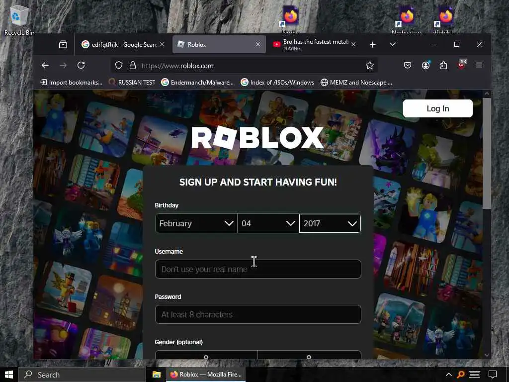Open the MEMZ and Noescape bookmark

[x=356, y=83]
